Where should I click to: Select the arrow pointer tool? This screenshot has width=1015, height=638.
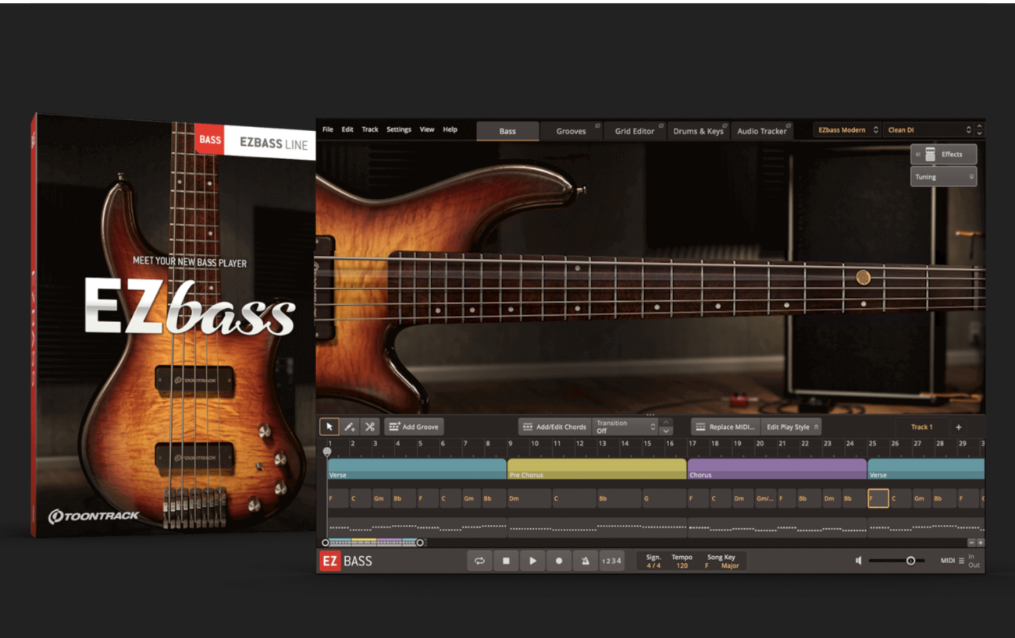[329, 427]
